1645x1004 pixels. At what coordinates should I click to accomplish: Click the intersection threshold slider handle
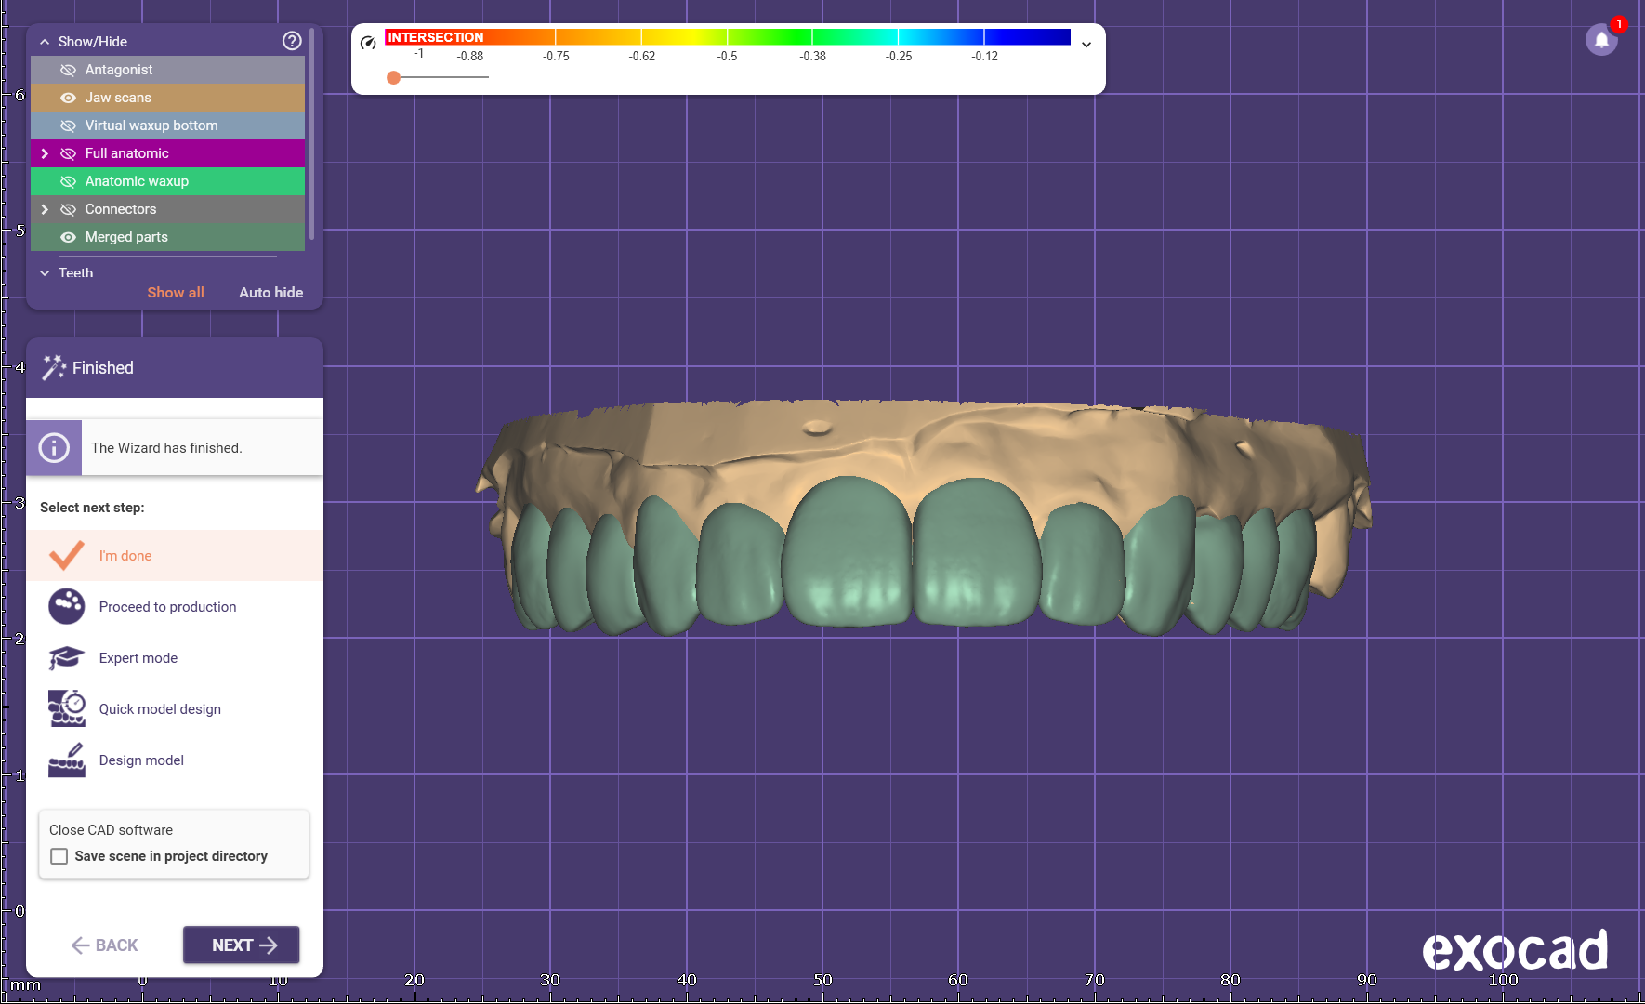tap(394, 77)
